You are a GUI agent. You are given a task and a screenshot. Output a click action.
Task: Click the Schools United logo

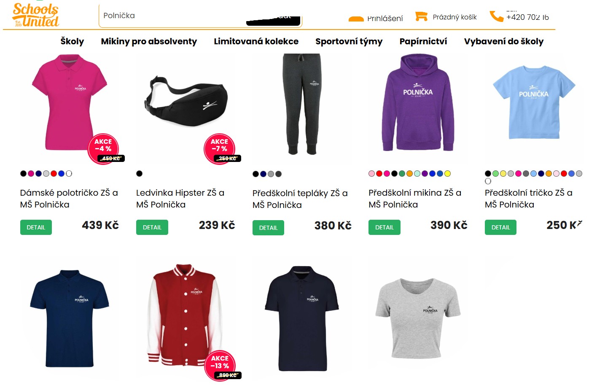pyautogui.click(x=36, y=15)
